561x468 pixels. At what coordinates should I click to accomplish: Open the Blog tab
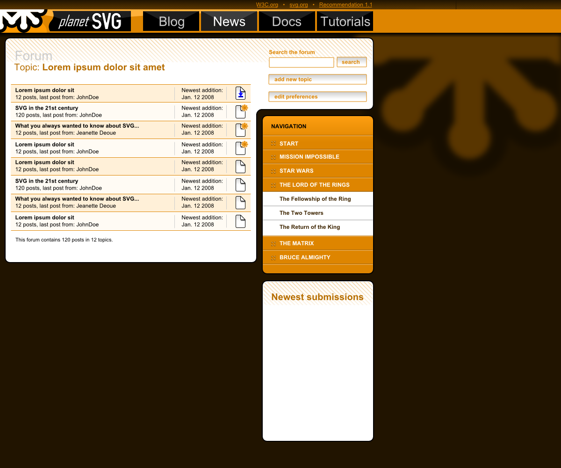172,22
